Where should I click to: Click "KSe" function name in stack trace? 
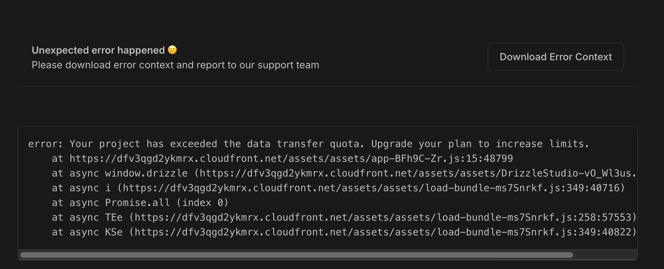114,232
